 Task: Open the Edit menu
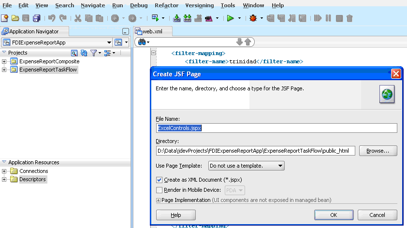coord(23,5)
